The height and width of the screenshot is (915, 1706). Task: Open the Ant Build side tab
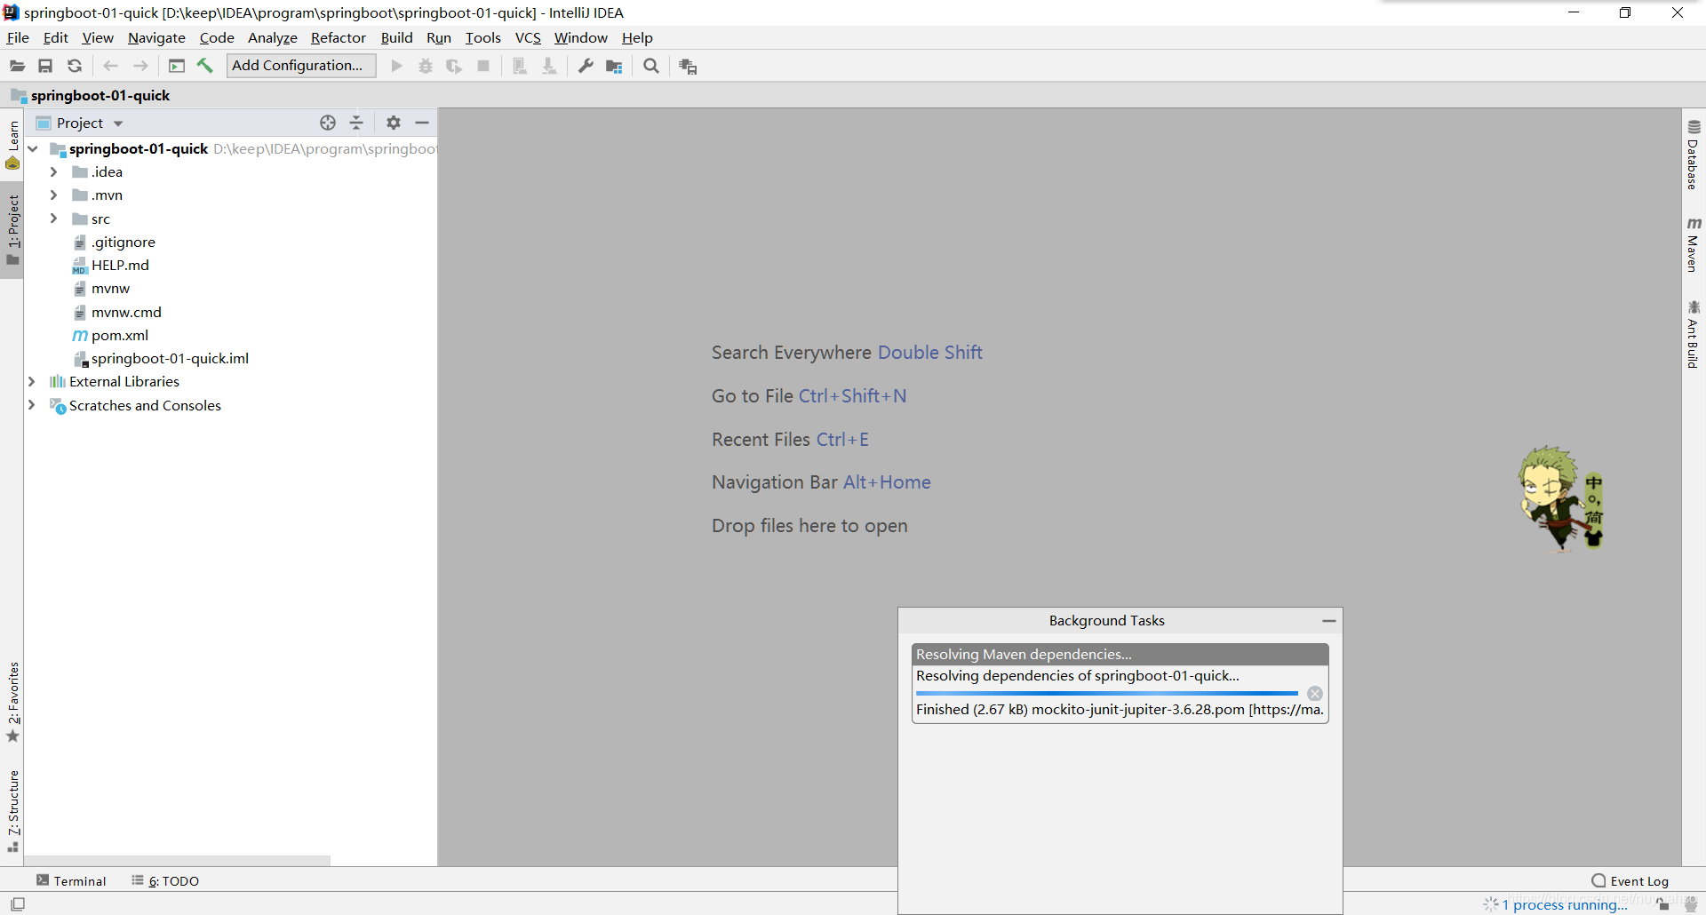(1694, 333)
